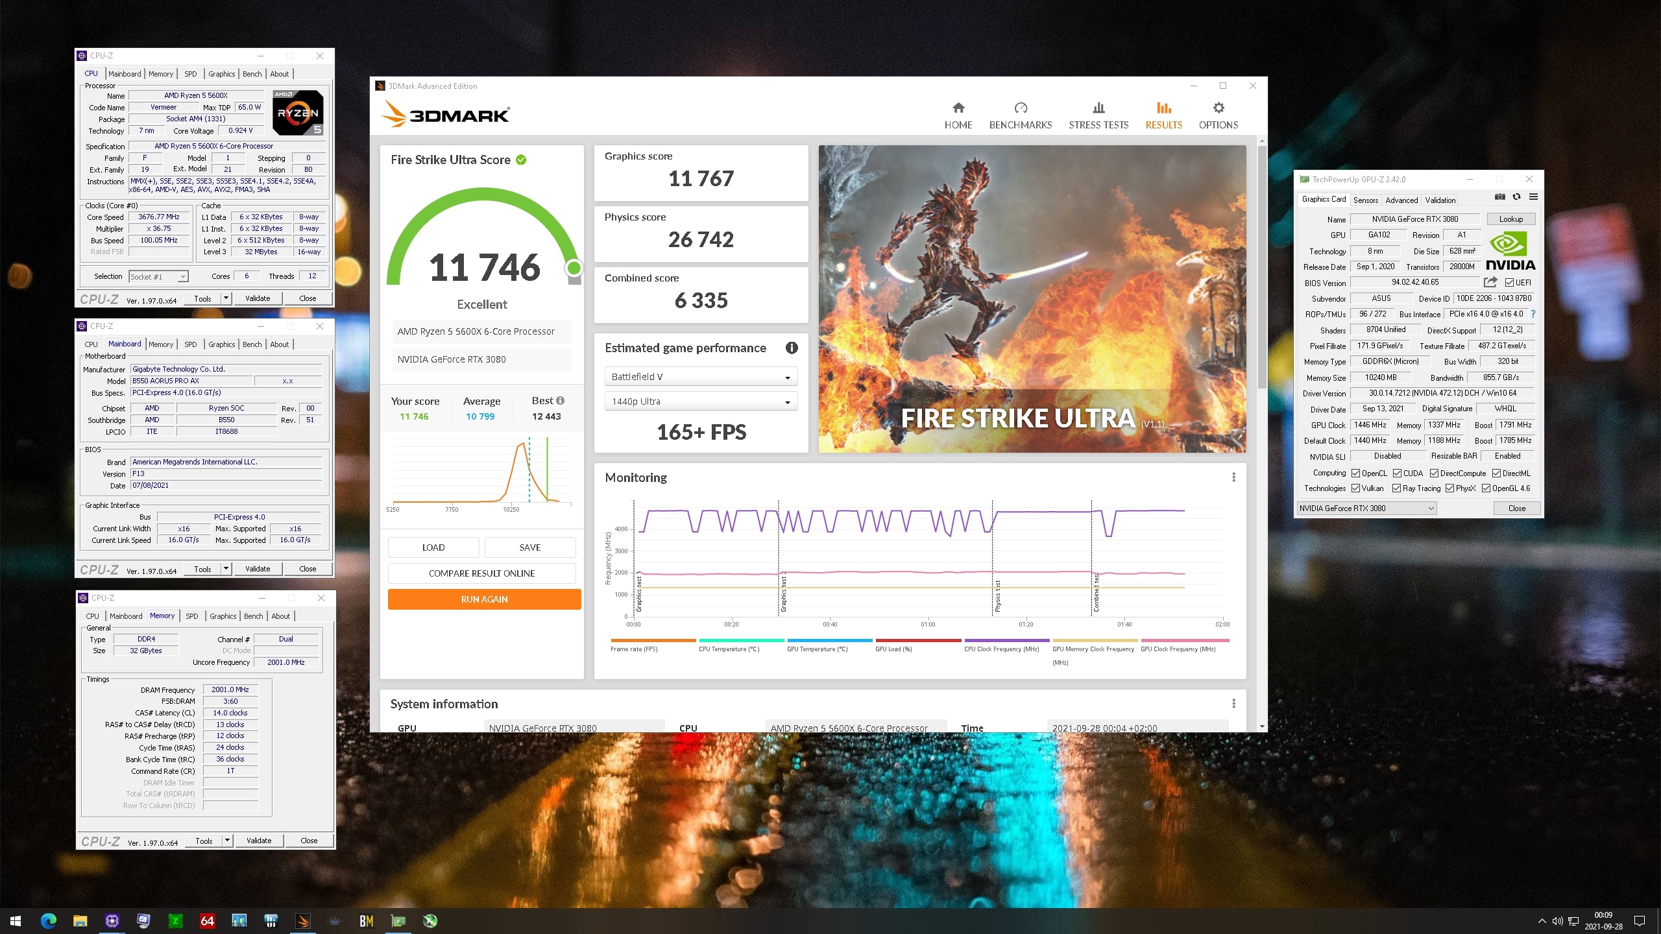
Task: Open the GPU-Z hamburger menu
Action: 1533,197
